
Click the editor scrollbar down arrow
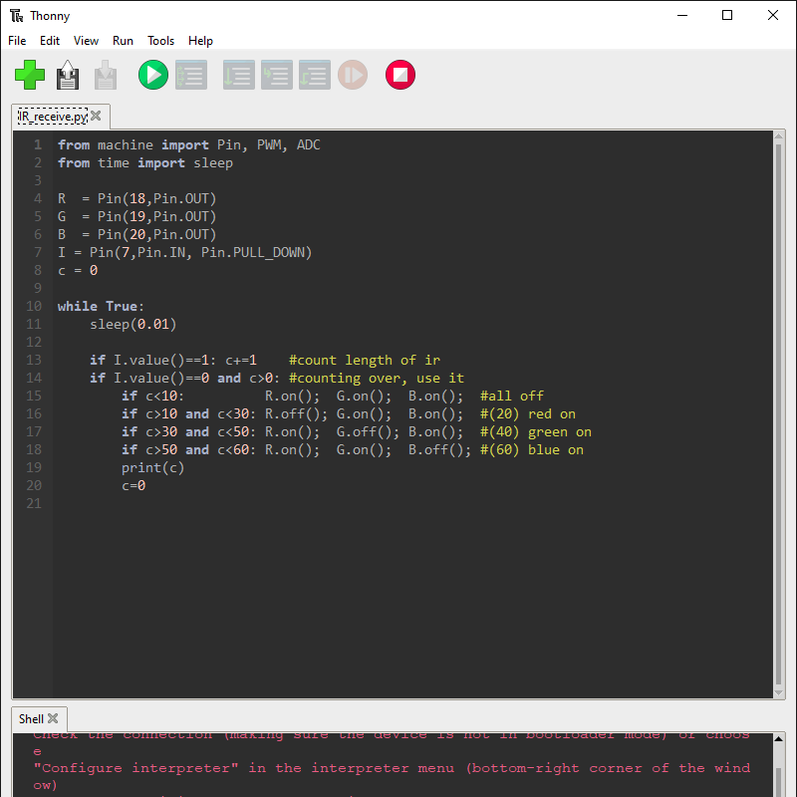point(778,692)
